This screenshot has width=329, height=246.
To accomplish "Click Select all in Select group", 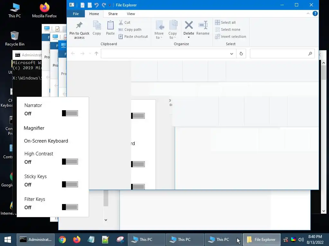I will pyautogui.click(x=225, y=22).
